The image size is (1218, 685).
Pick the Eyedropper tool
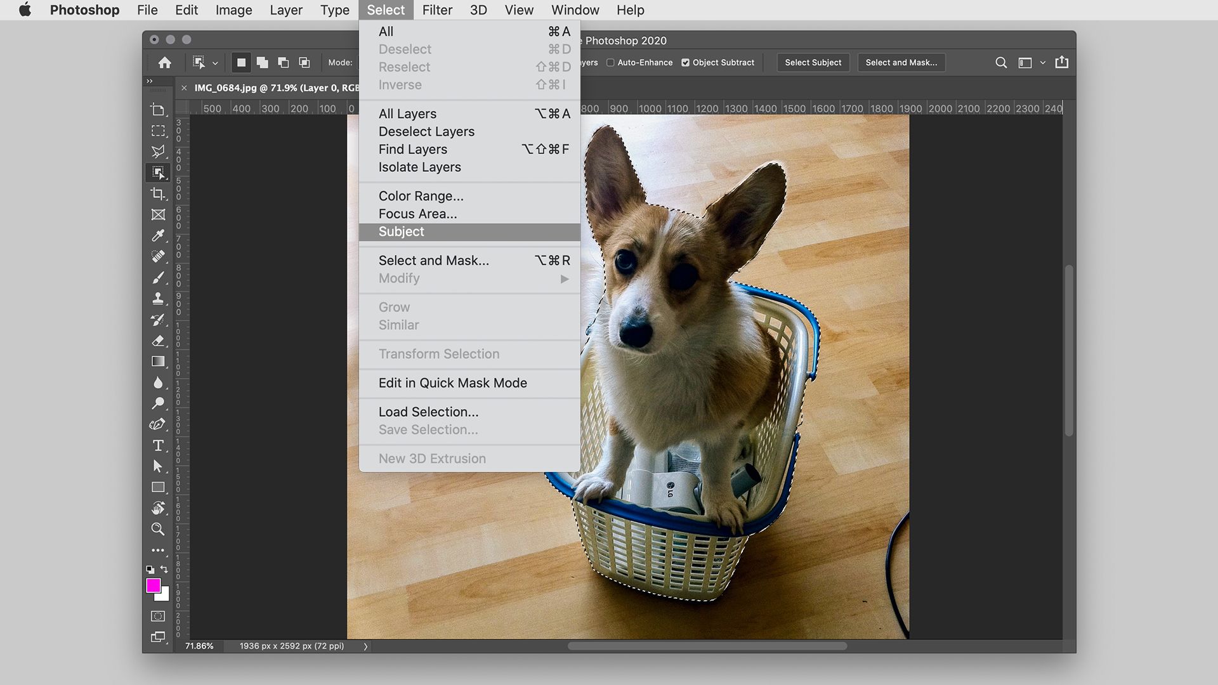coord(159,235)
